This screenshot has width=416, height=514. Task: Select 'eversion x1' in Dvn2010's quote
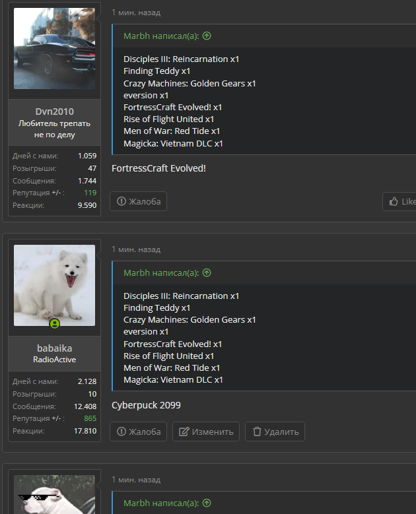point(146,96)
